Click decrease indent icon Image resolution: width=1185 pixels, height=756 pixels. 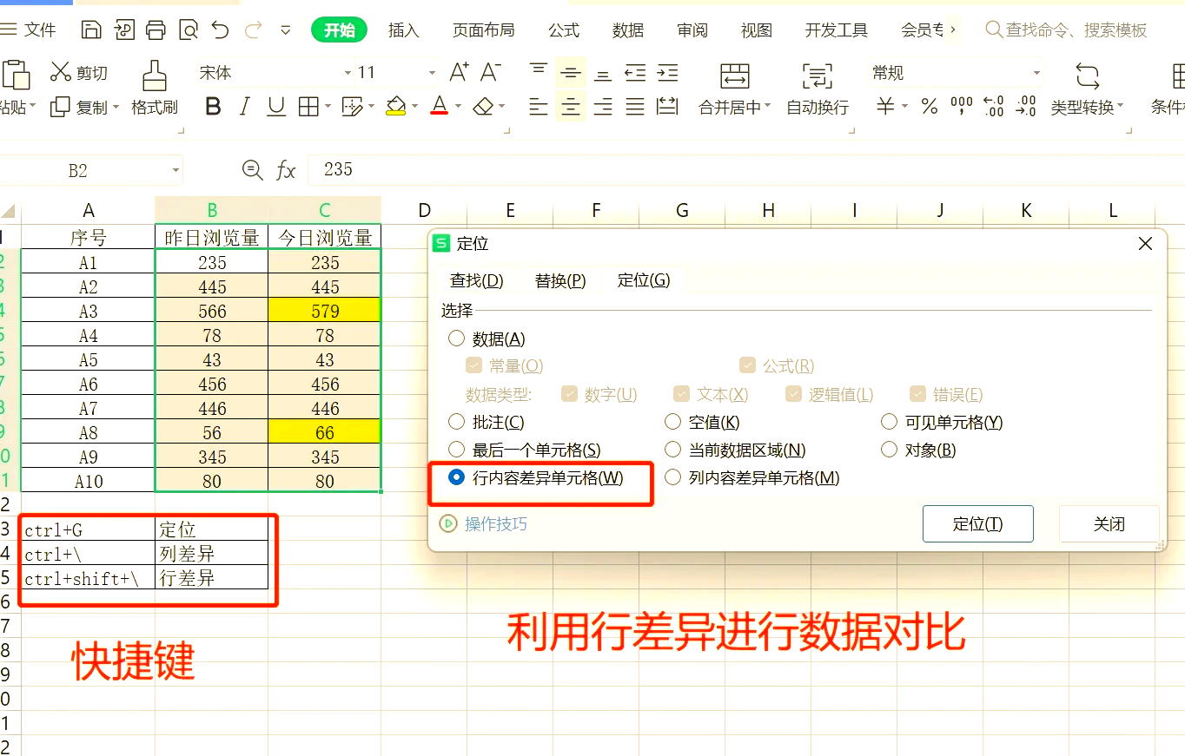635,72
